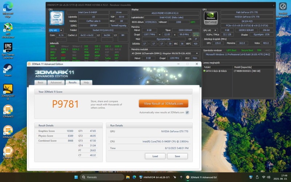Click the Graphics Score 10300 row
This screenshot has height=182, width=291.
(56, 131)
